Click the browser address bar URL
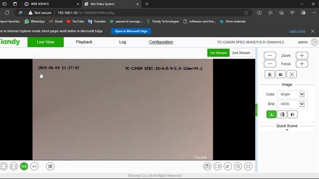 86,13
